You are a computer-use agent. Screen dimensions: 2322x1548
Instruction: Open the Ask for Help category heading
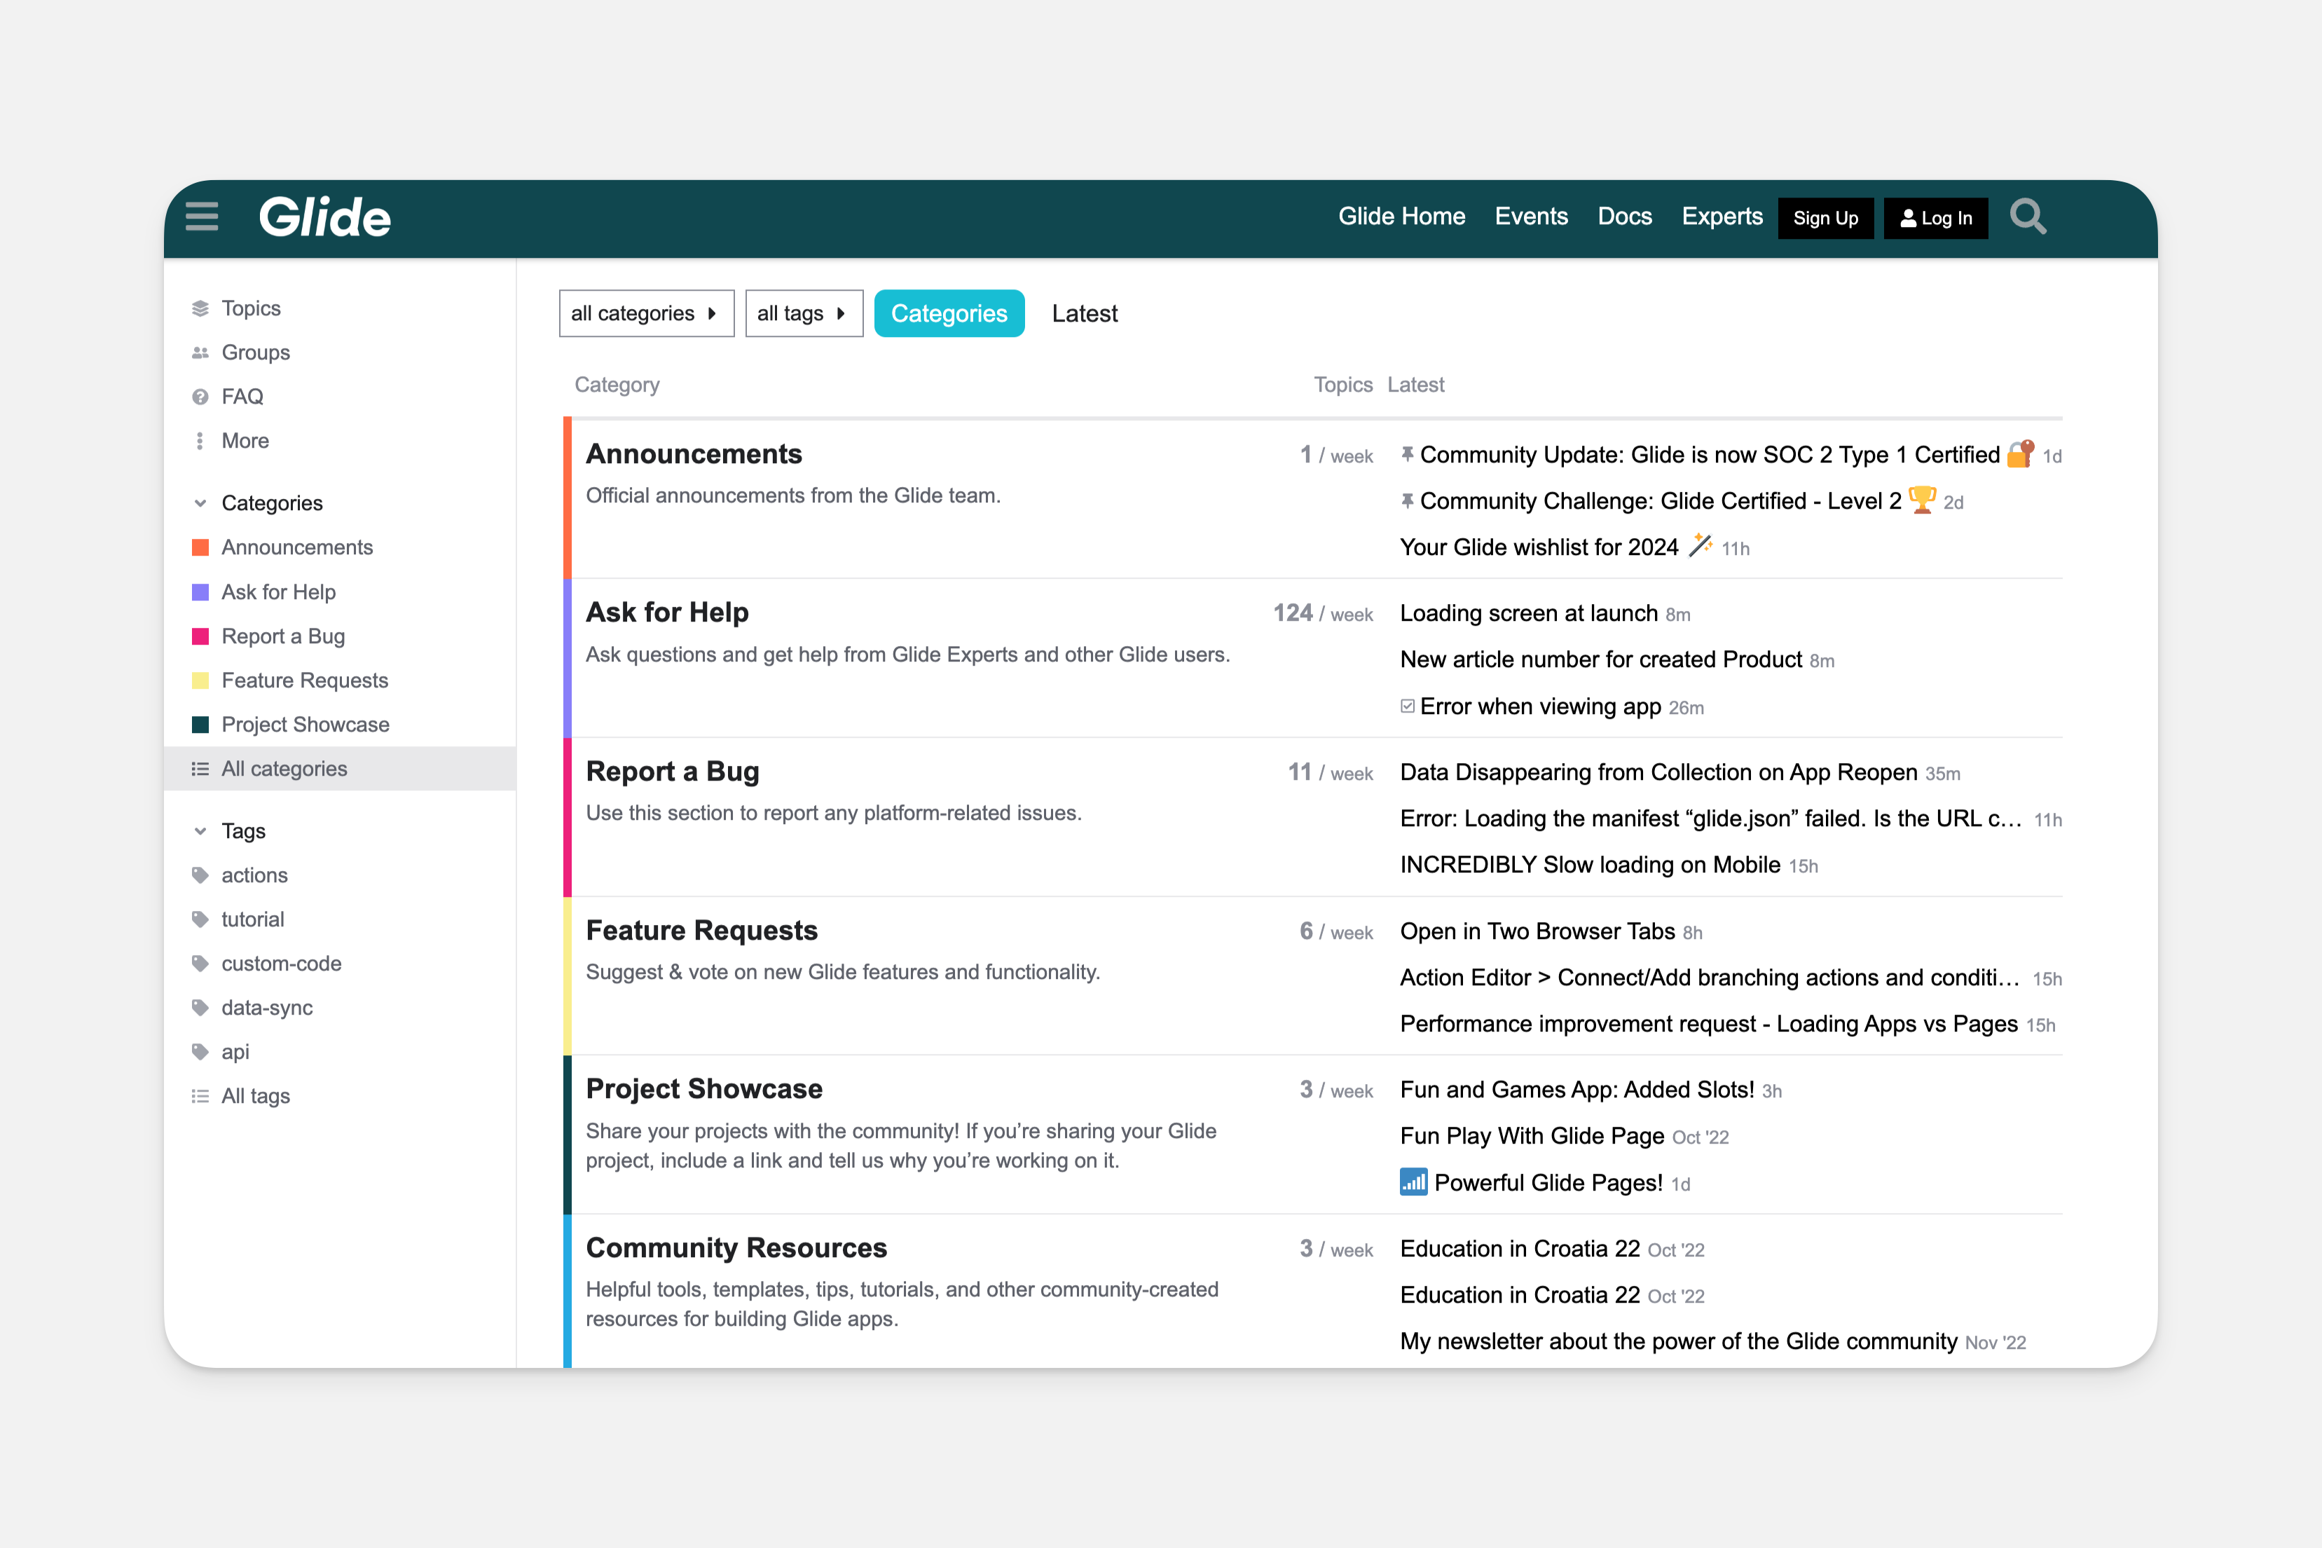pos(667,612)
